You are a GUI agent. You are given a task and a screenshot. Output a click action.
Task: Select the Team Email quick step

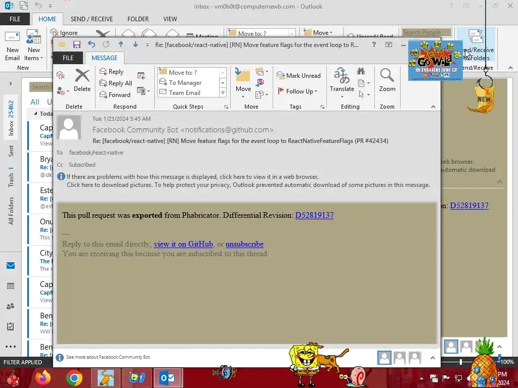tap(188, 93)
